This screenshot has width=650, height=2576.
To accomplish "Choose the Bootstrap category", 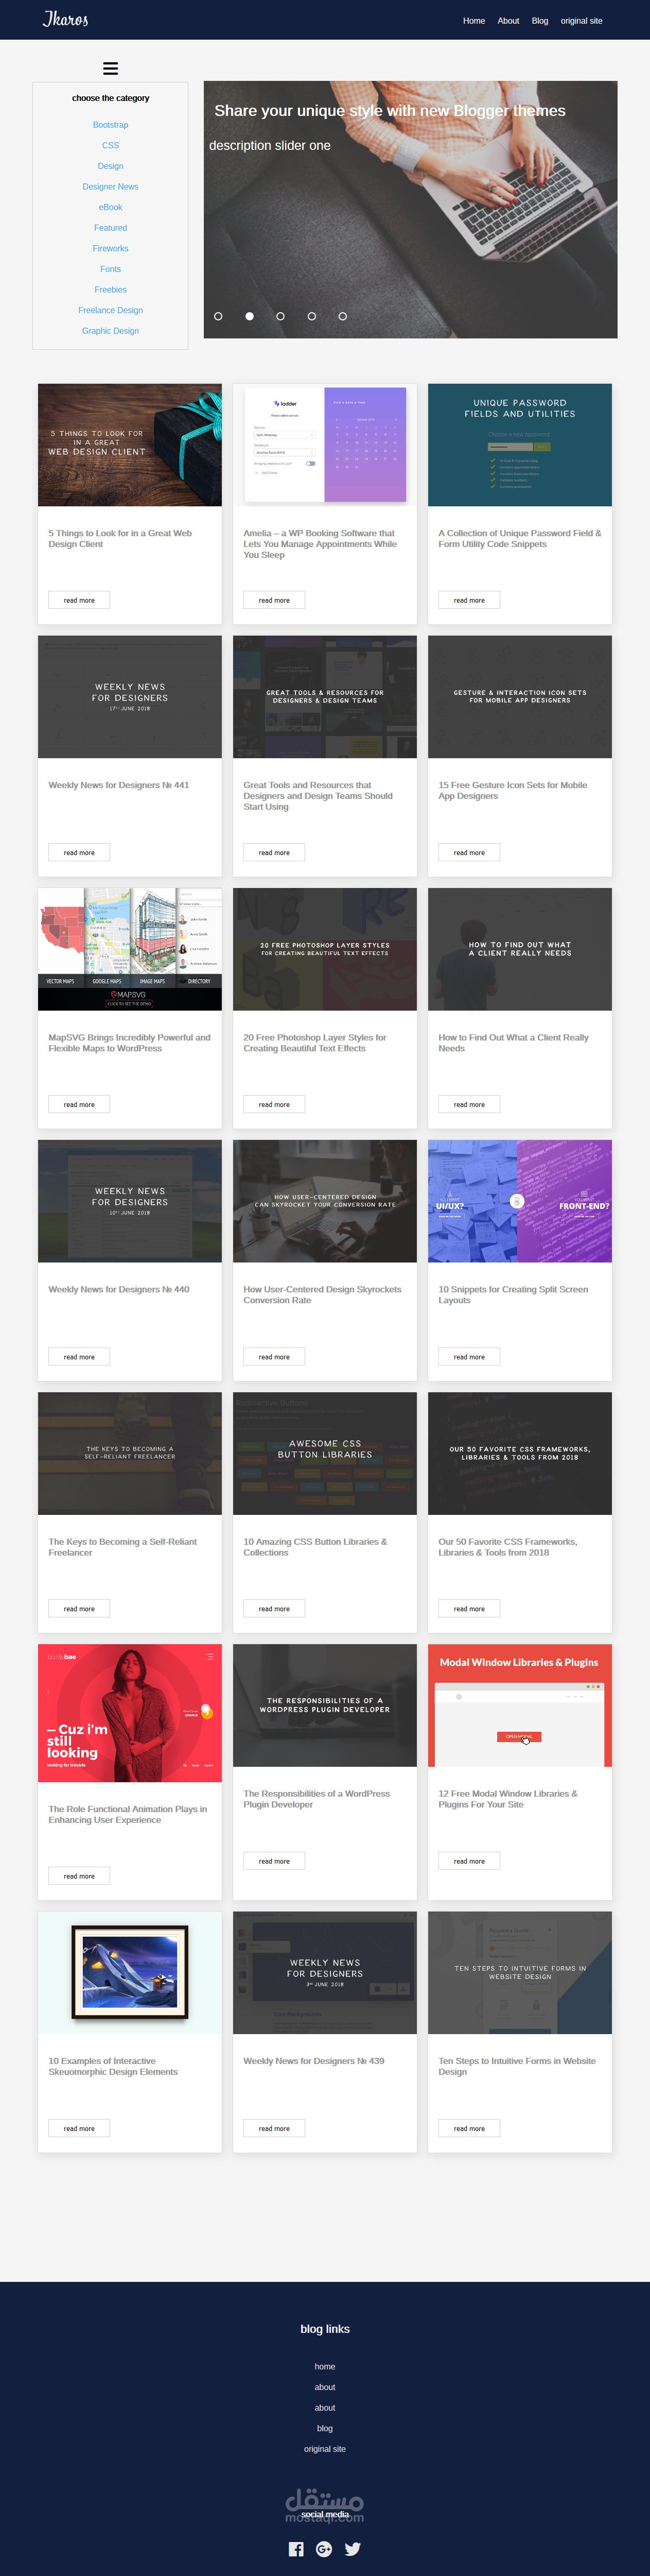I will [x=111, y=125].
